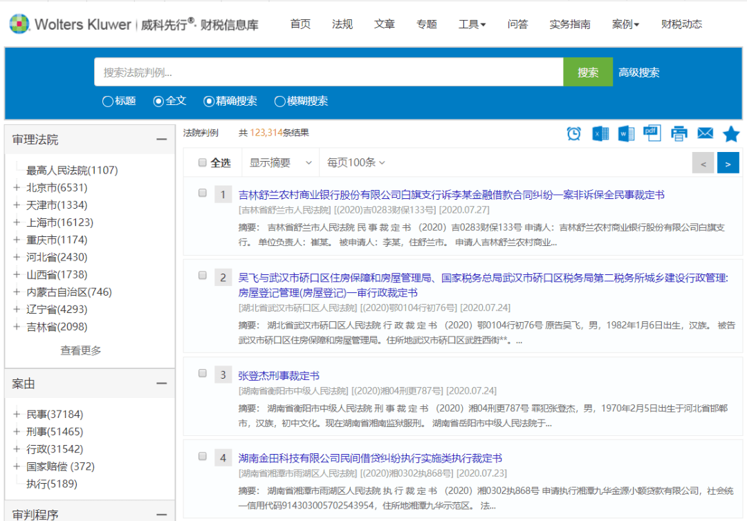Viewport: 747px width, 521px height.
Task: Export results to Word document
Action: coord(626,133)
